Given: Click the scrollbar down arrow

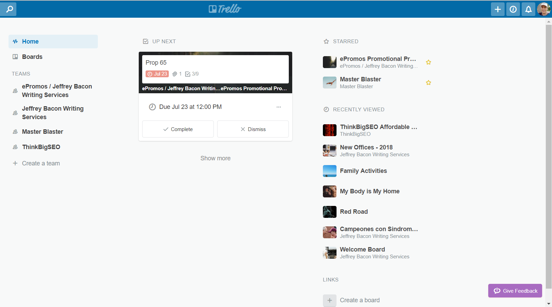Looking at the screenshot, I should point(549,304).
